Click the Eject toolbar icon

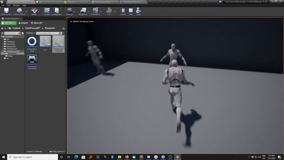[x=138, y=12]
